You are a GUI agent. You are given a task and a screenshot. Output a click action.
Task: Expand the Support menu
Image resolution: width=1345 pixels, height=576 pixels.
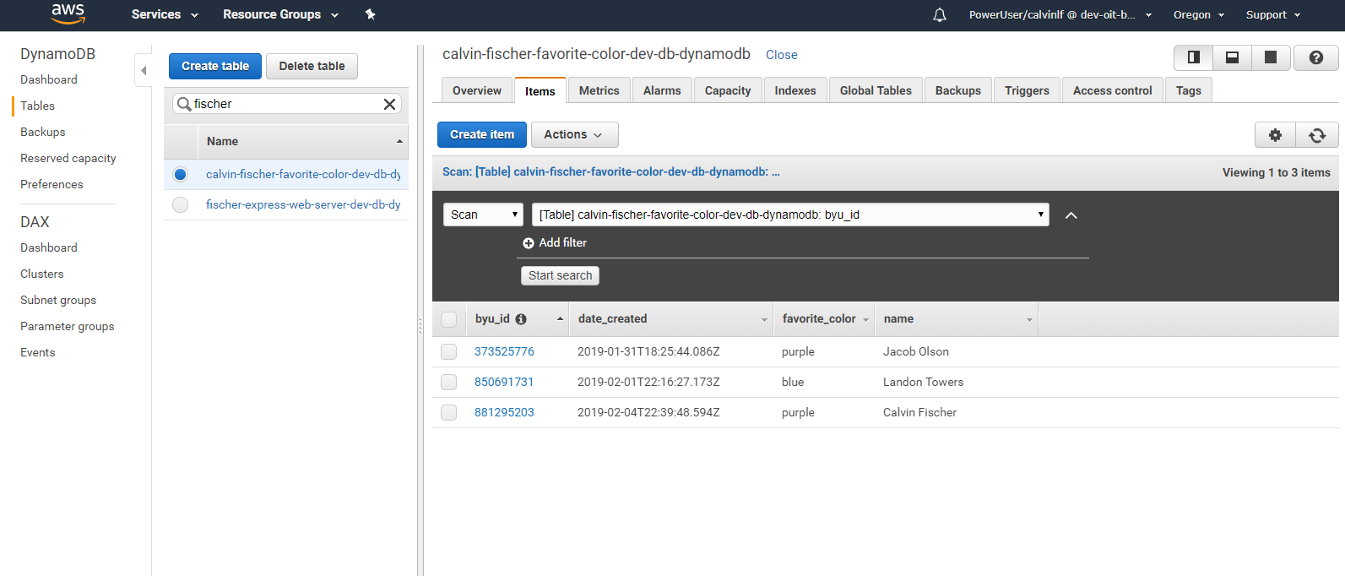[1273, 14]
